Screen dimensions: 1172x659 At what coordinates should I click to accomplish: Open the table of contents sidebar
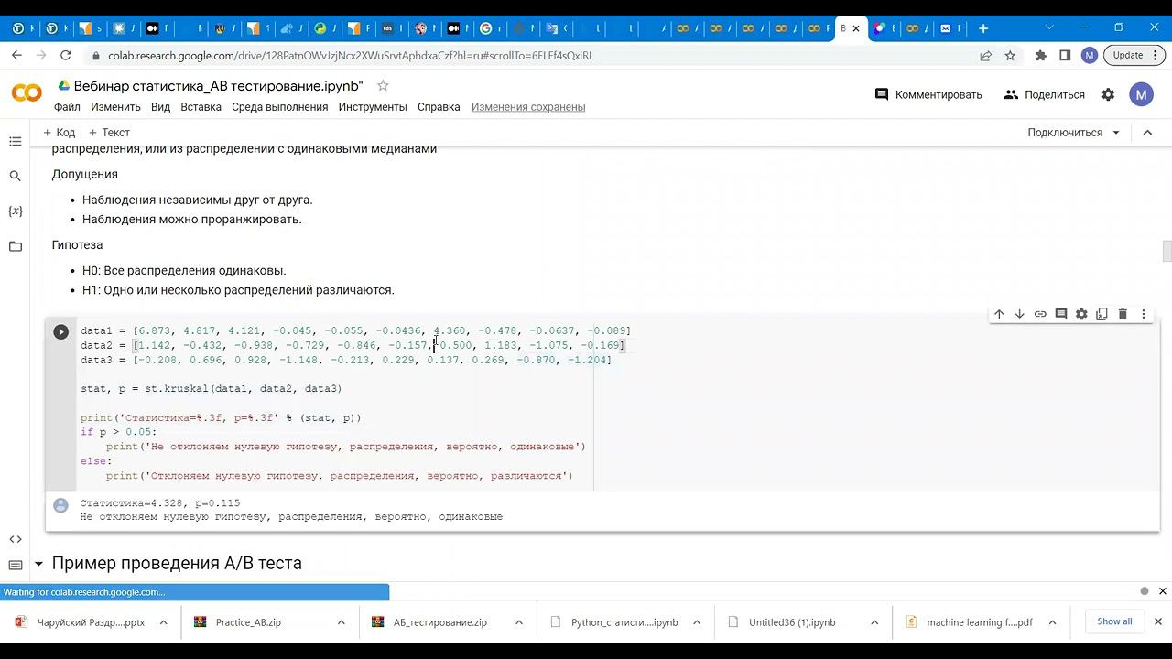click(15, 141)
